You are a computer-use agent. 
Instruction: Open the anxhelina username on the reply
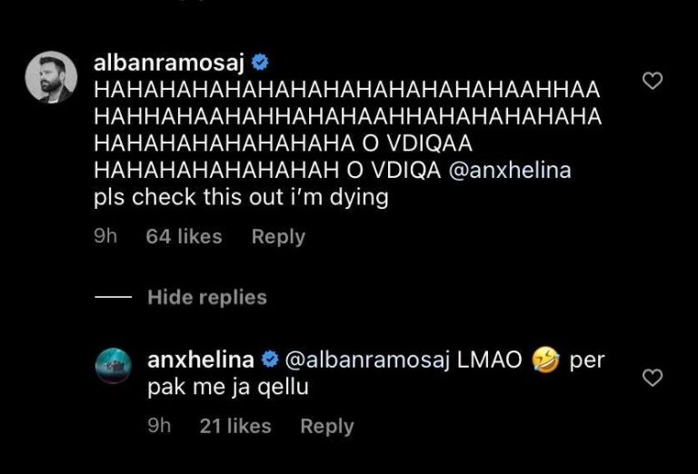point(200,360)
